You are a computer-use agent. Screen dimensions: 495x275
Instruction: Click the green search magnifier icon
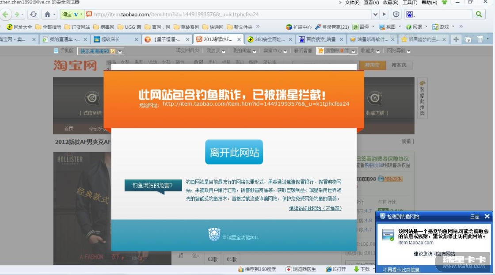[479, 14]
